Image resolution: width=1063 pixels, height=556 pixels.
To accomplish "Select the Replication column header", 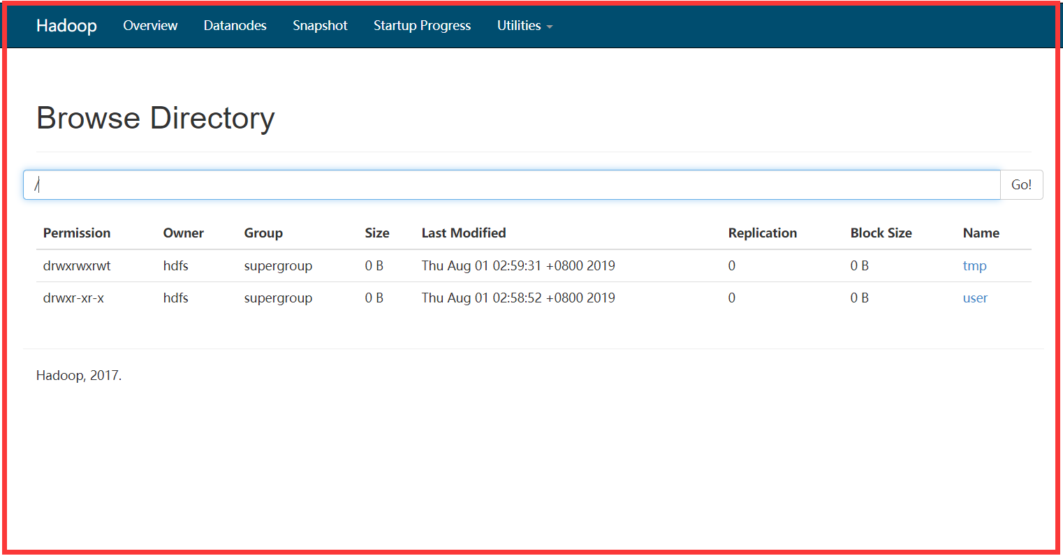I will 763,233.
